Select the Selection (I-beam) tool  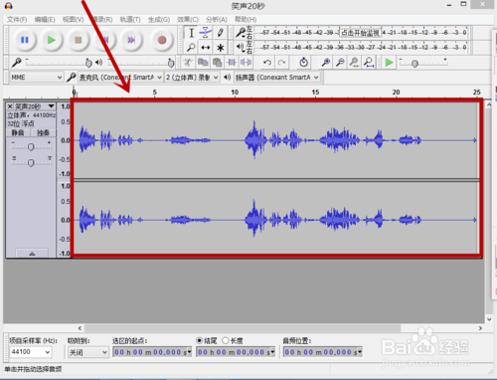click(x=191, y=33)
